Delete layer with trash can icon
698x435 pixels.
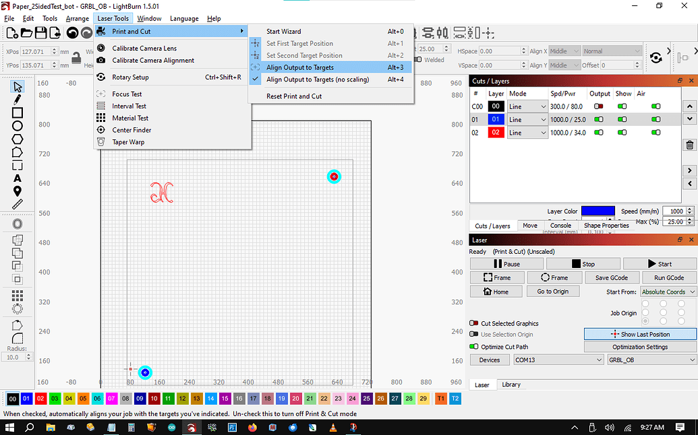[689, 145]
